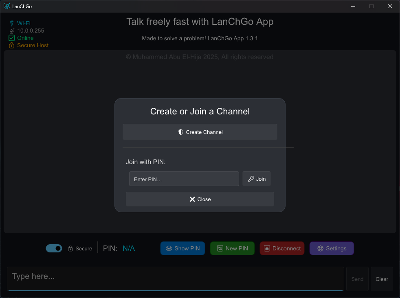The width and height of the screenshot is (400, 298).
Task: Click the padlock icon beside Secure label
Action: point(70,249)
